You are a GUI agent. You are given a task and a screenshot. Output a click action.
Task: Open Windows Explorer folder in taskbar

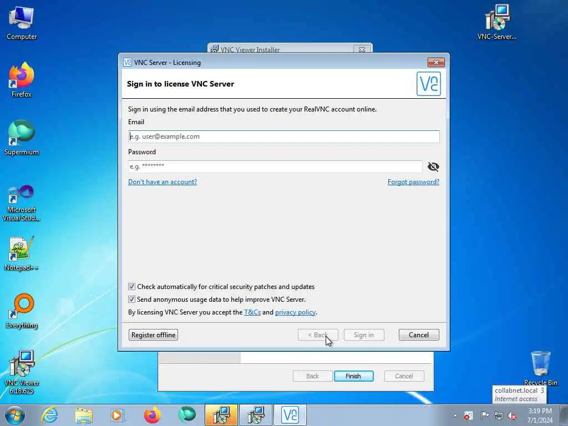pos(84,415)
